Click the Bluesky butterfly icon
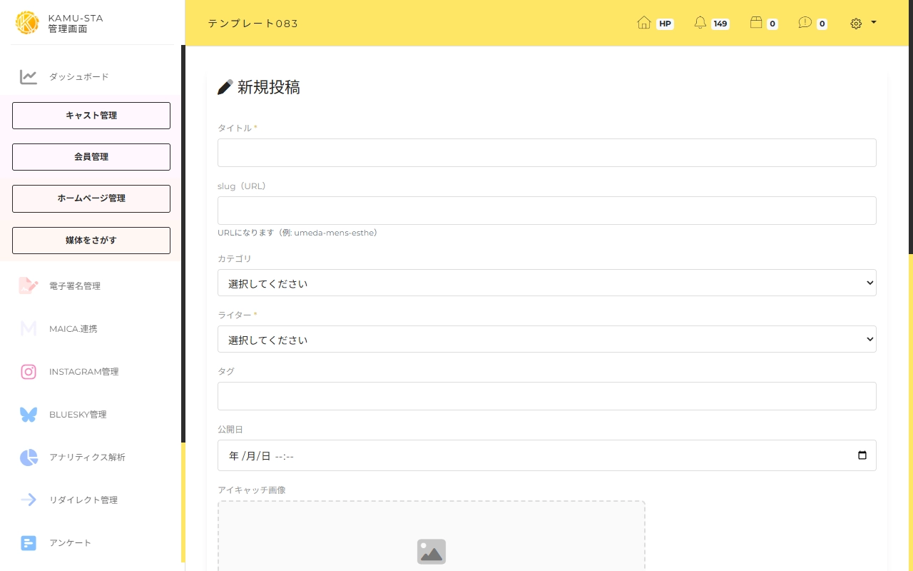 [29, 414]
